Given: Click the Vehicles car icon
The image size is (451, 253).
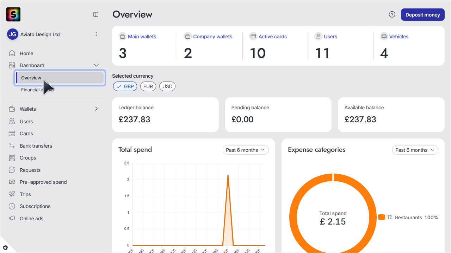Looking at the screenshot, I should (384, 36).
